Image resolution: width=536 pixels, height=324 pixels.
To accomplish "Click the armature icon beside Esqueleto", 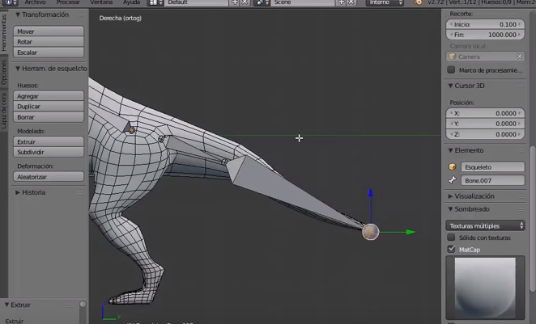I will point(453,167).
